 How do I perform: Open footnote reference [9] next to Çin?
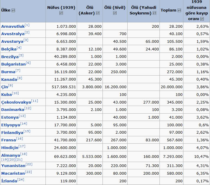tap(10, 86)
